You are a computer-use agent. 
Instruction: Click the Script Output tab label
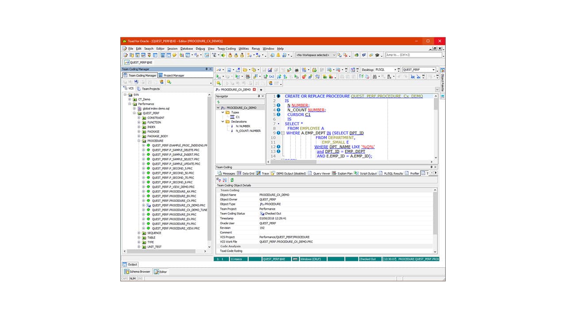click(368, 173)
